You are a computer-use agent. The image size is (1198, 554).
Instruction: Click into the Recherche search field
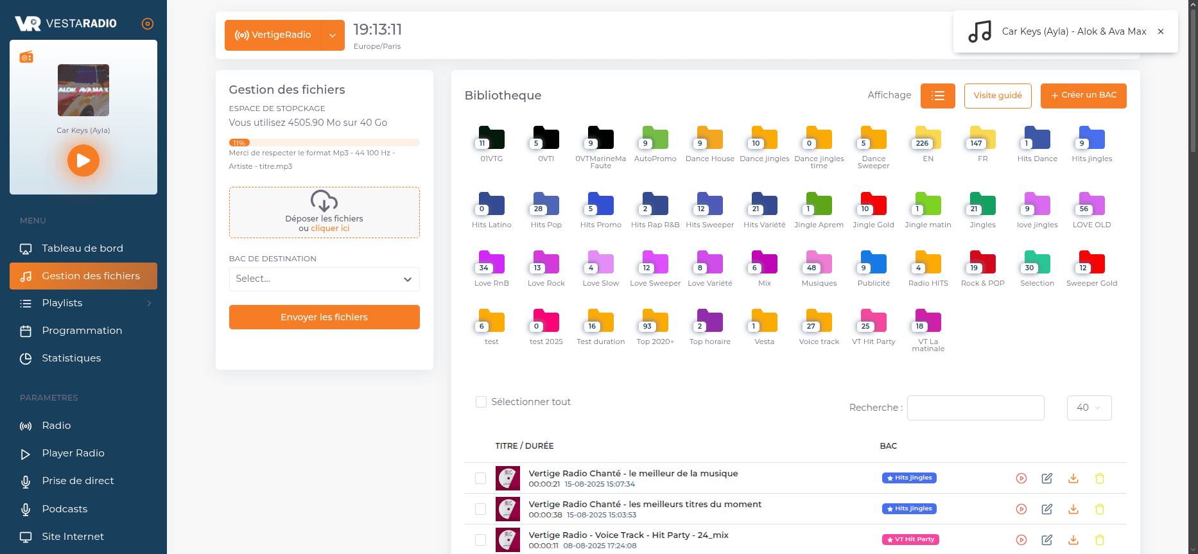[975, 408]
